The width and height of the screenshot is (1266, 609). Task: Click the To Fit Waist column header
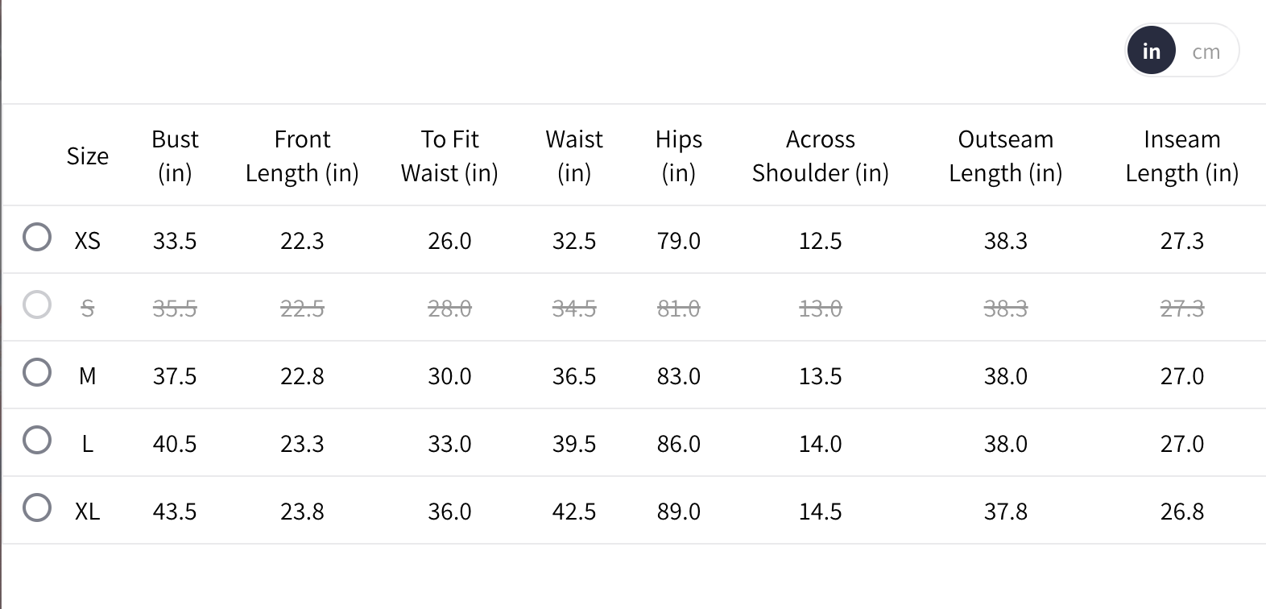[x=449, y=156]
